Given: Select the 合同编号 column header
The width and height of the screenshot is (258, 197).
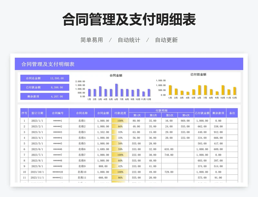Looking at the screenshot, I should 57,113.
